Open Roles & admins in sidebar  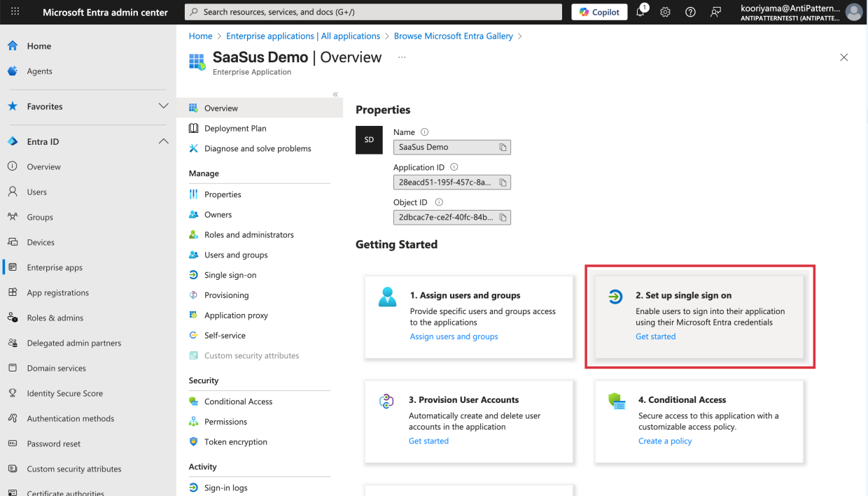coord(55,318)
